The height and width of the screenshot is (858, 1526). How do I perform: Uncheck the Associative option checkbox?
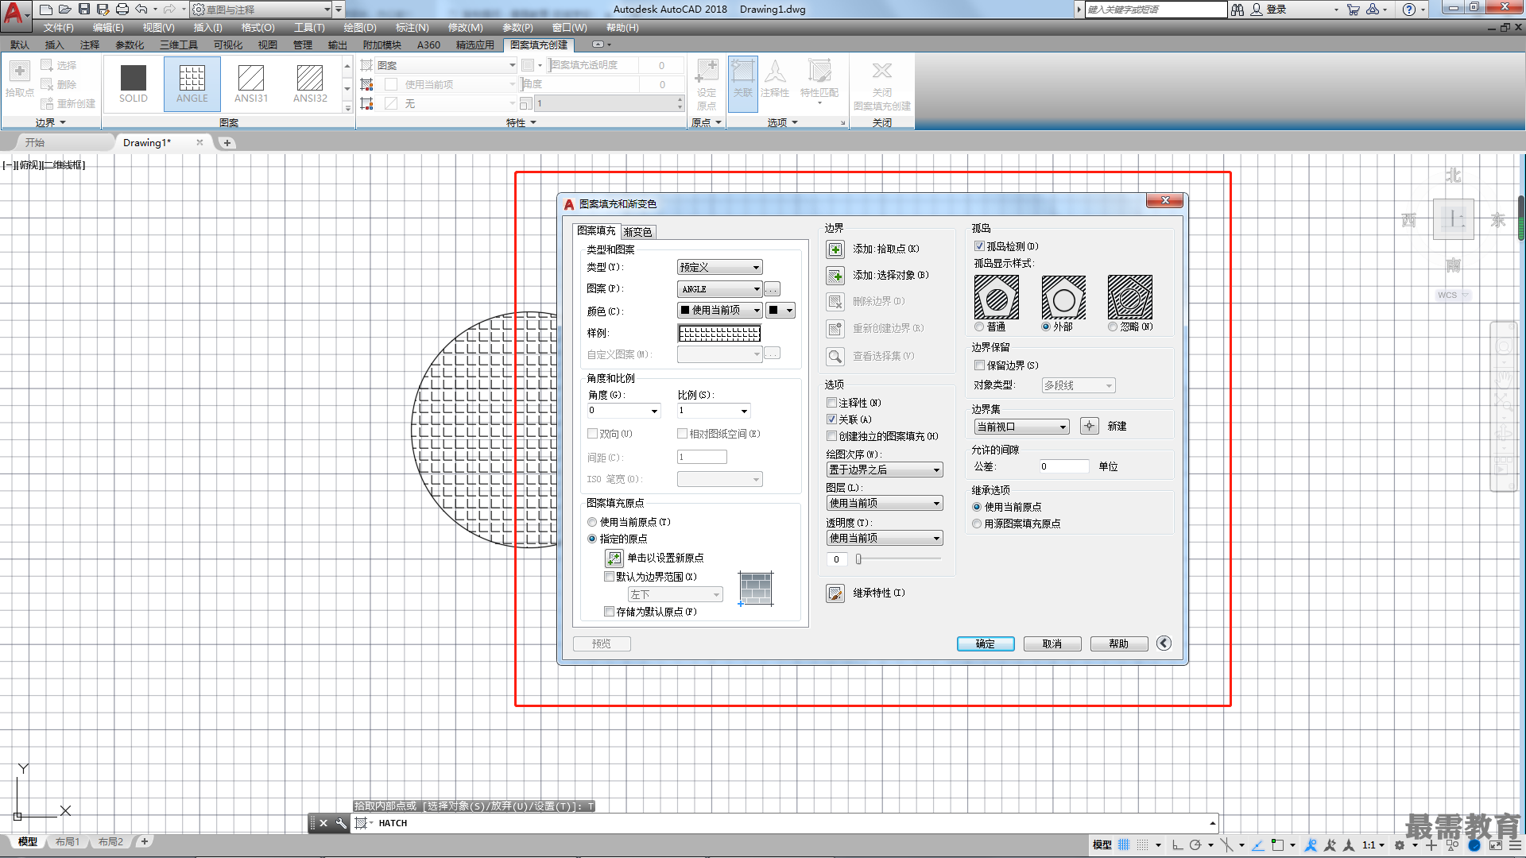pos(831,419)
